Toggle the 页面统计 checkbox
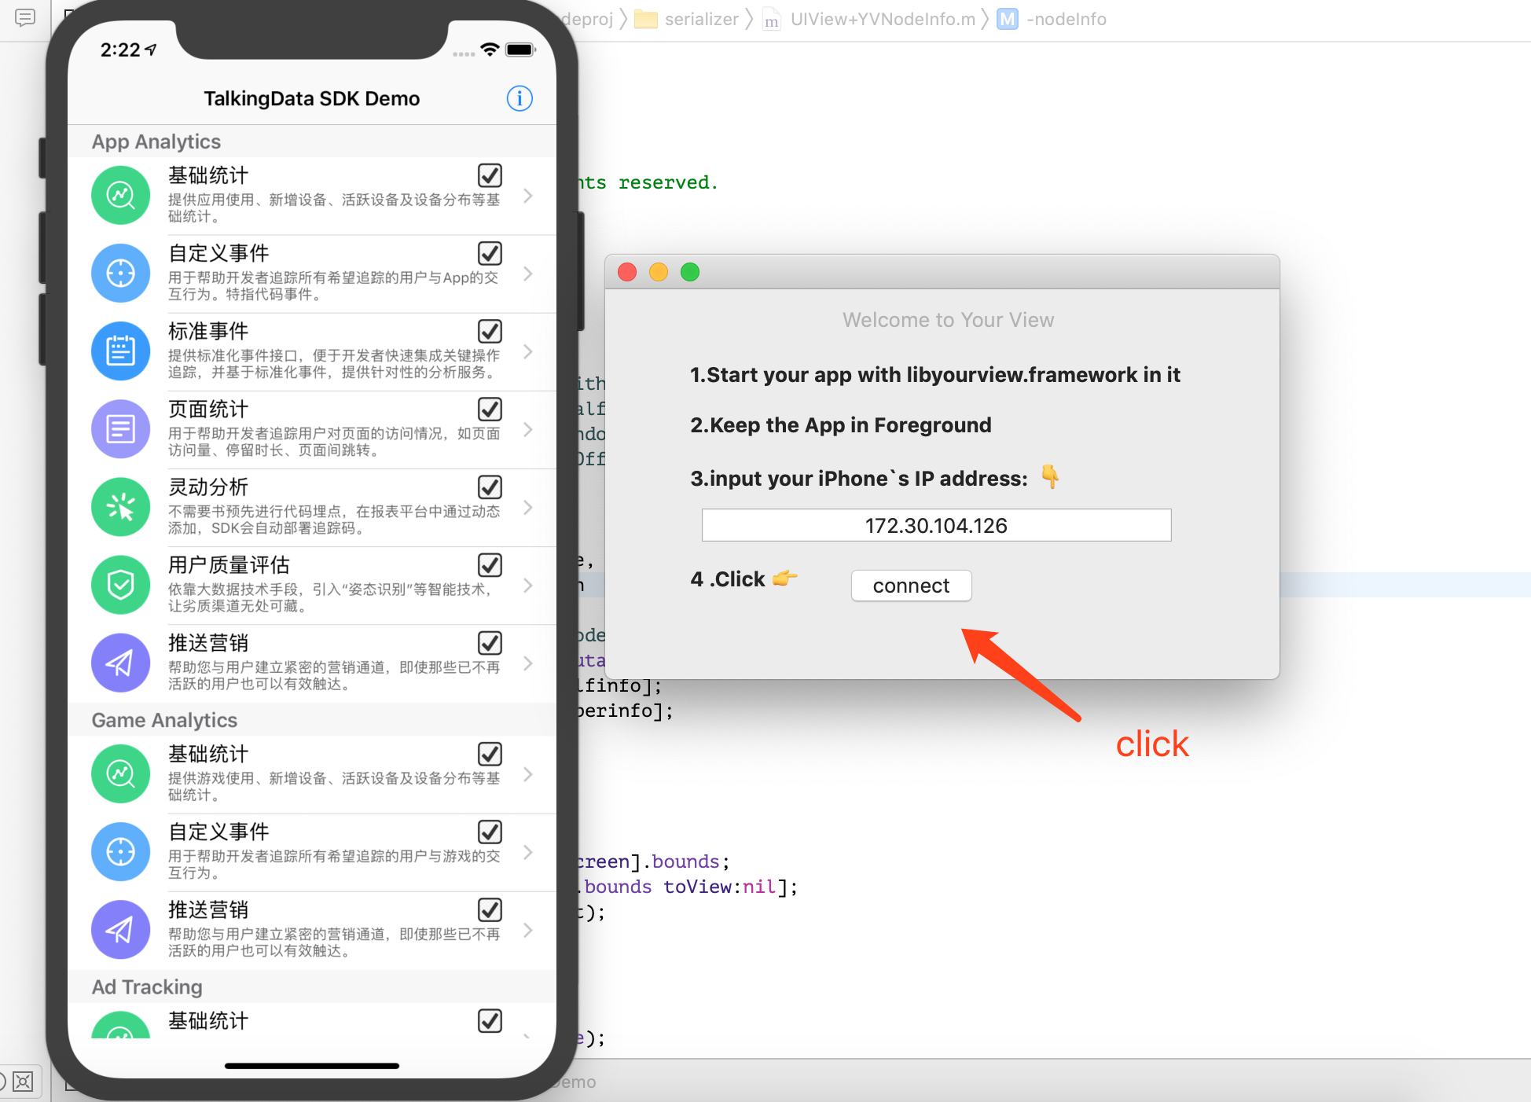Screen dimensions: 1531x1102 490,409
